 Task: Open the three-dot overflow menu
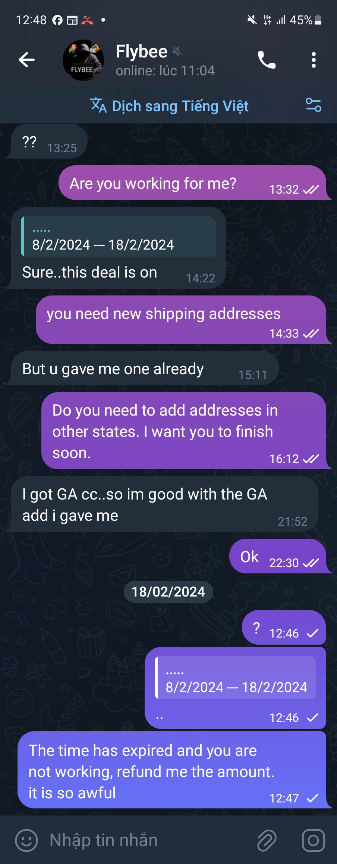tap(314, 60)
